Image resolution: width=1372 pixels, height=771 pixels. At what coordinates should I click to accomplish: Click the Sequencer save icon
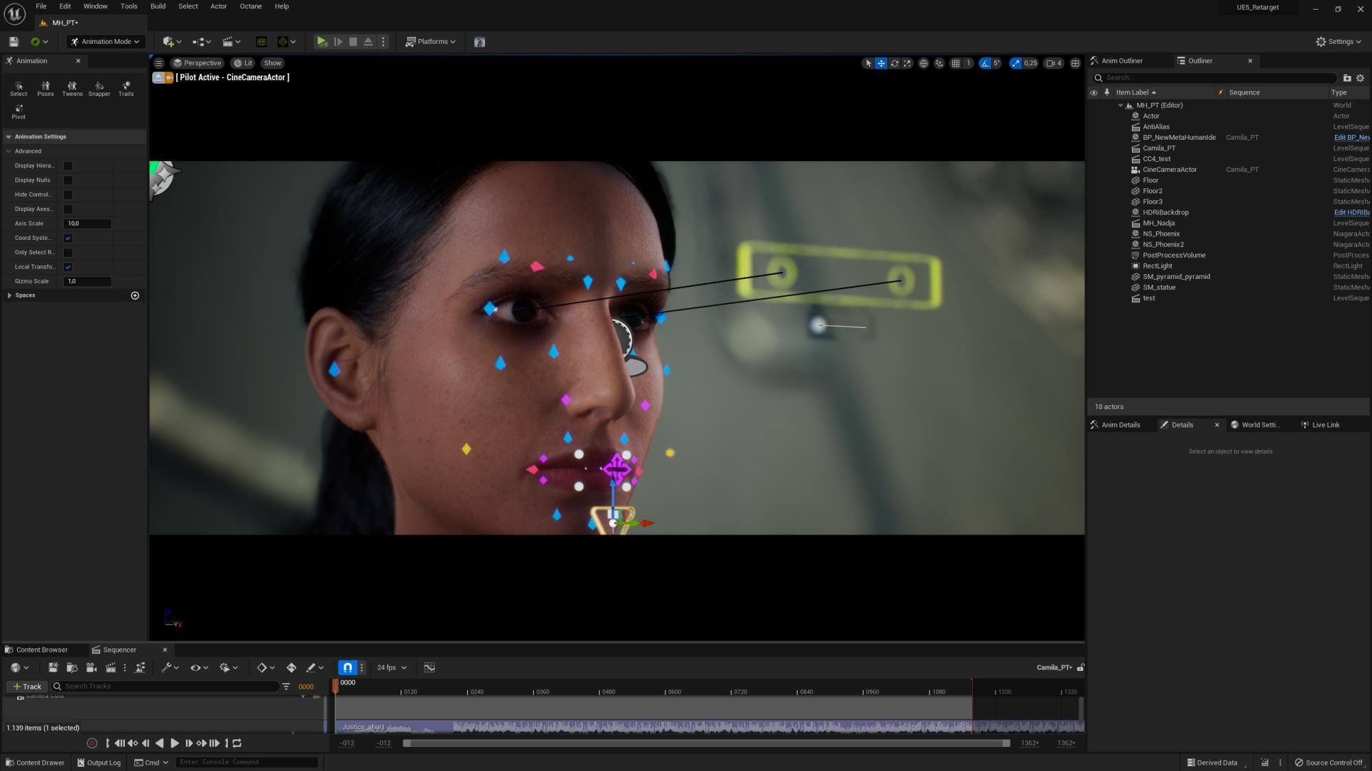(53, 668)
